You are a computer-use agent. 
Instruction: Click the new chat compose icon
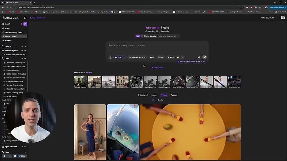pos(25,24)
